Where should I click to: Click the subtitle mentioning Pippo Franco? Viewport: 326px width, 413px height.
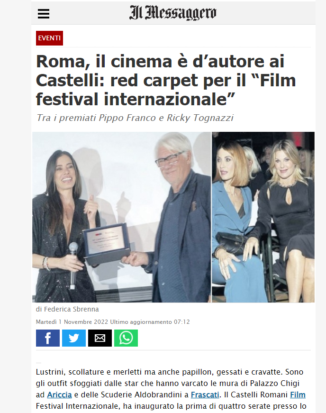pyautogui.click(x=135, y=118)
